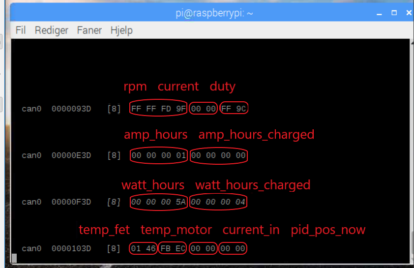Click the circled amp_hours bytes 00 00 00 01
Screen dimensions: 414x268
(158, 155)
